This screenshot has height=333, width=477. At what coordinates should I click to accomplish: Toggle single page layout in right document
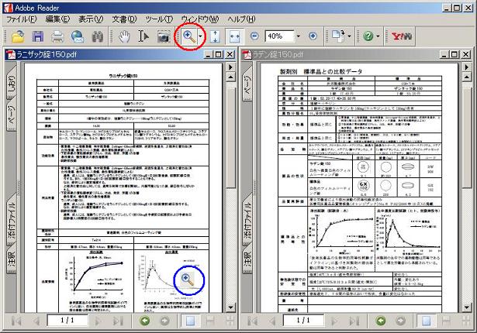[428, 321]
